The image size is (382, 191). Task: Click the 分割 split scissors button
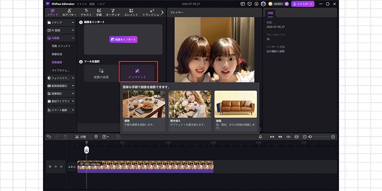(80, 137)
